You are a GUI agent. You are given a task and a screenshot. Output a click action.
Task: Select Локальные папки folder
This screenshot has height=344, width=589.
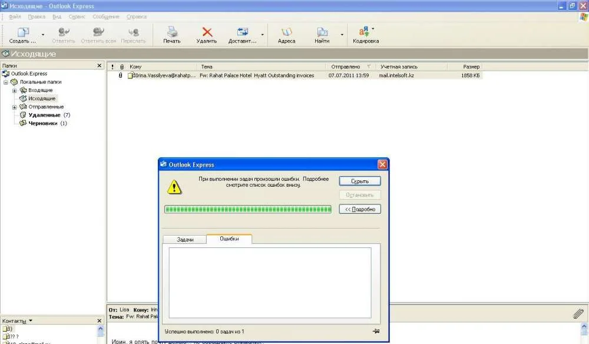click(x=41, y=82)
